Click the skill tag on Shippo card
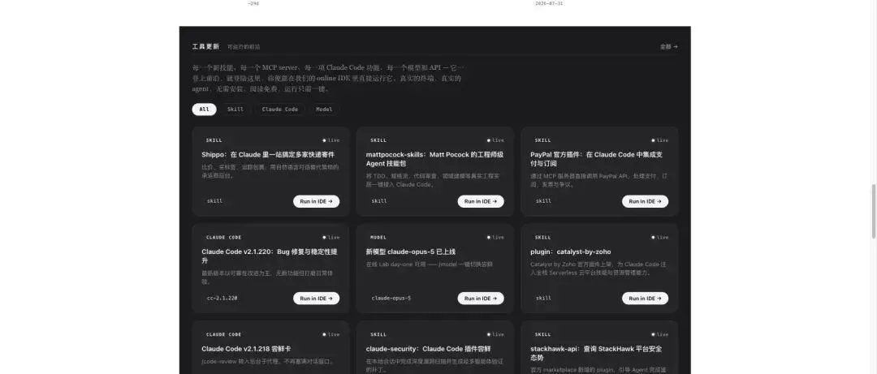Screen dimensions: 877x374 click(214, 201)
